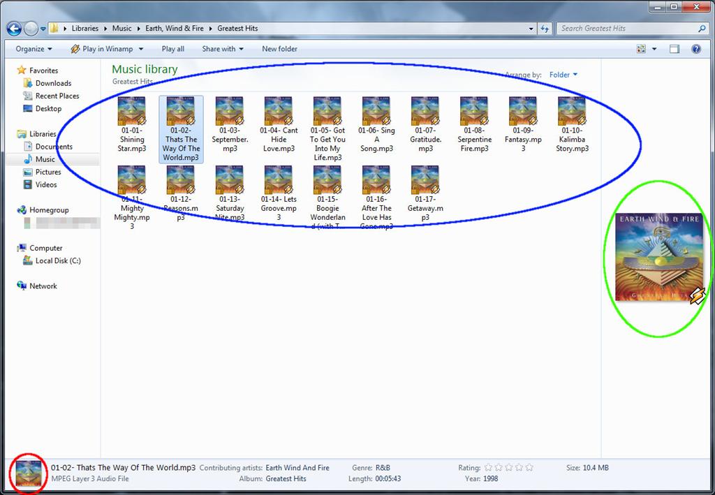This screenshot has width=715, height=495.
Task: Toggle the preview pane icon
Action: coord(675,49)
